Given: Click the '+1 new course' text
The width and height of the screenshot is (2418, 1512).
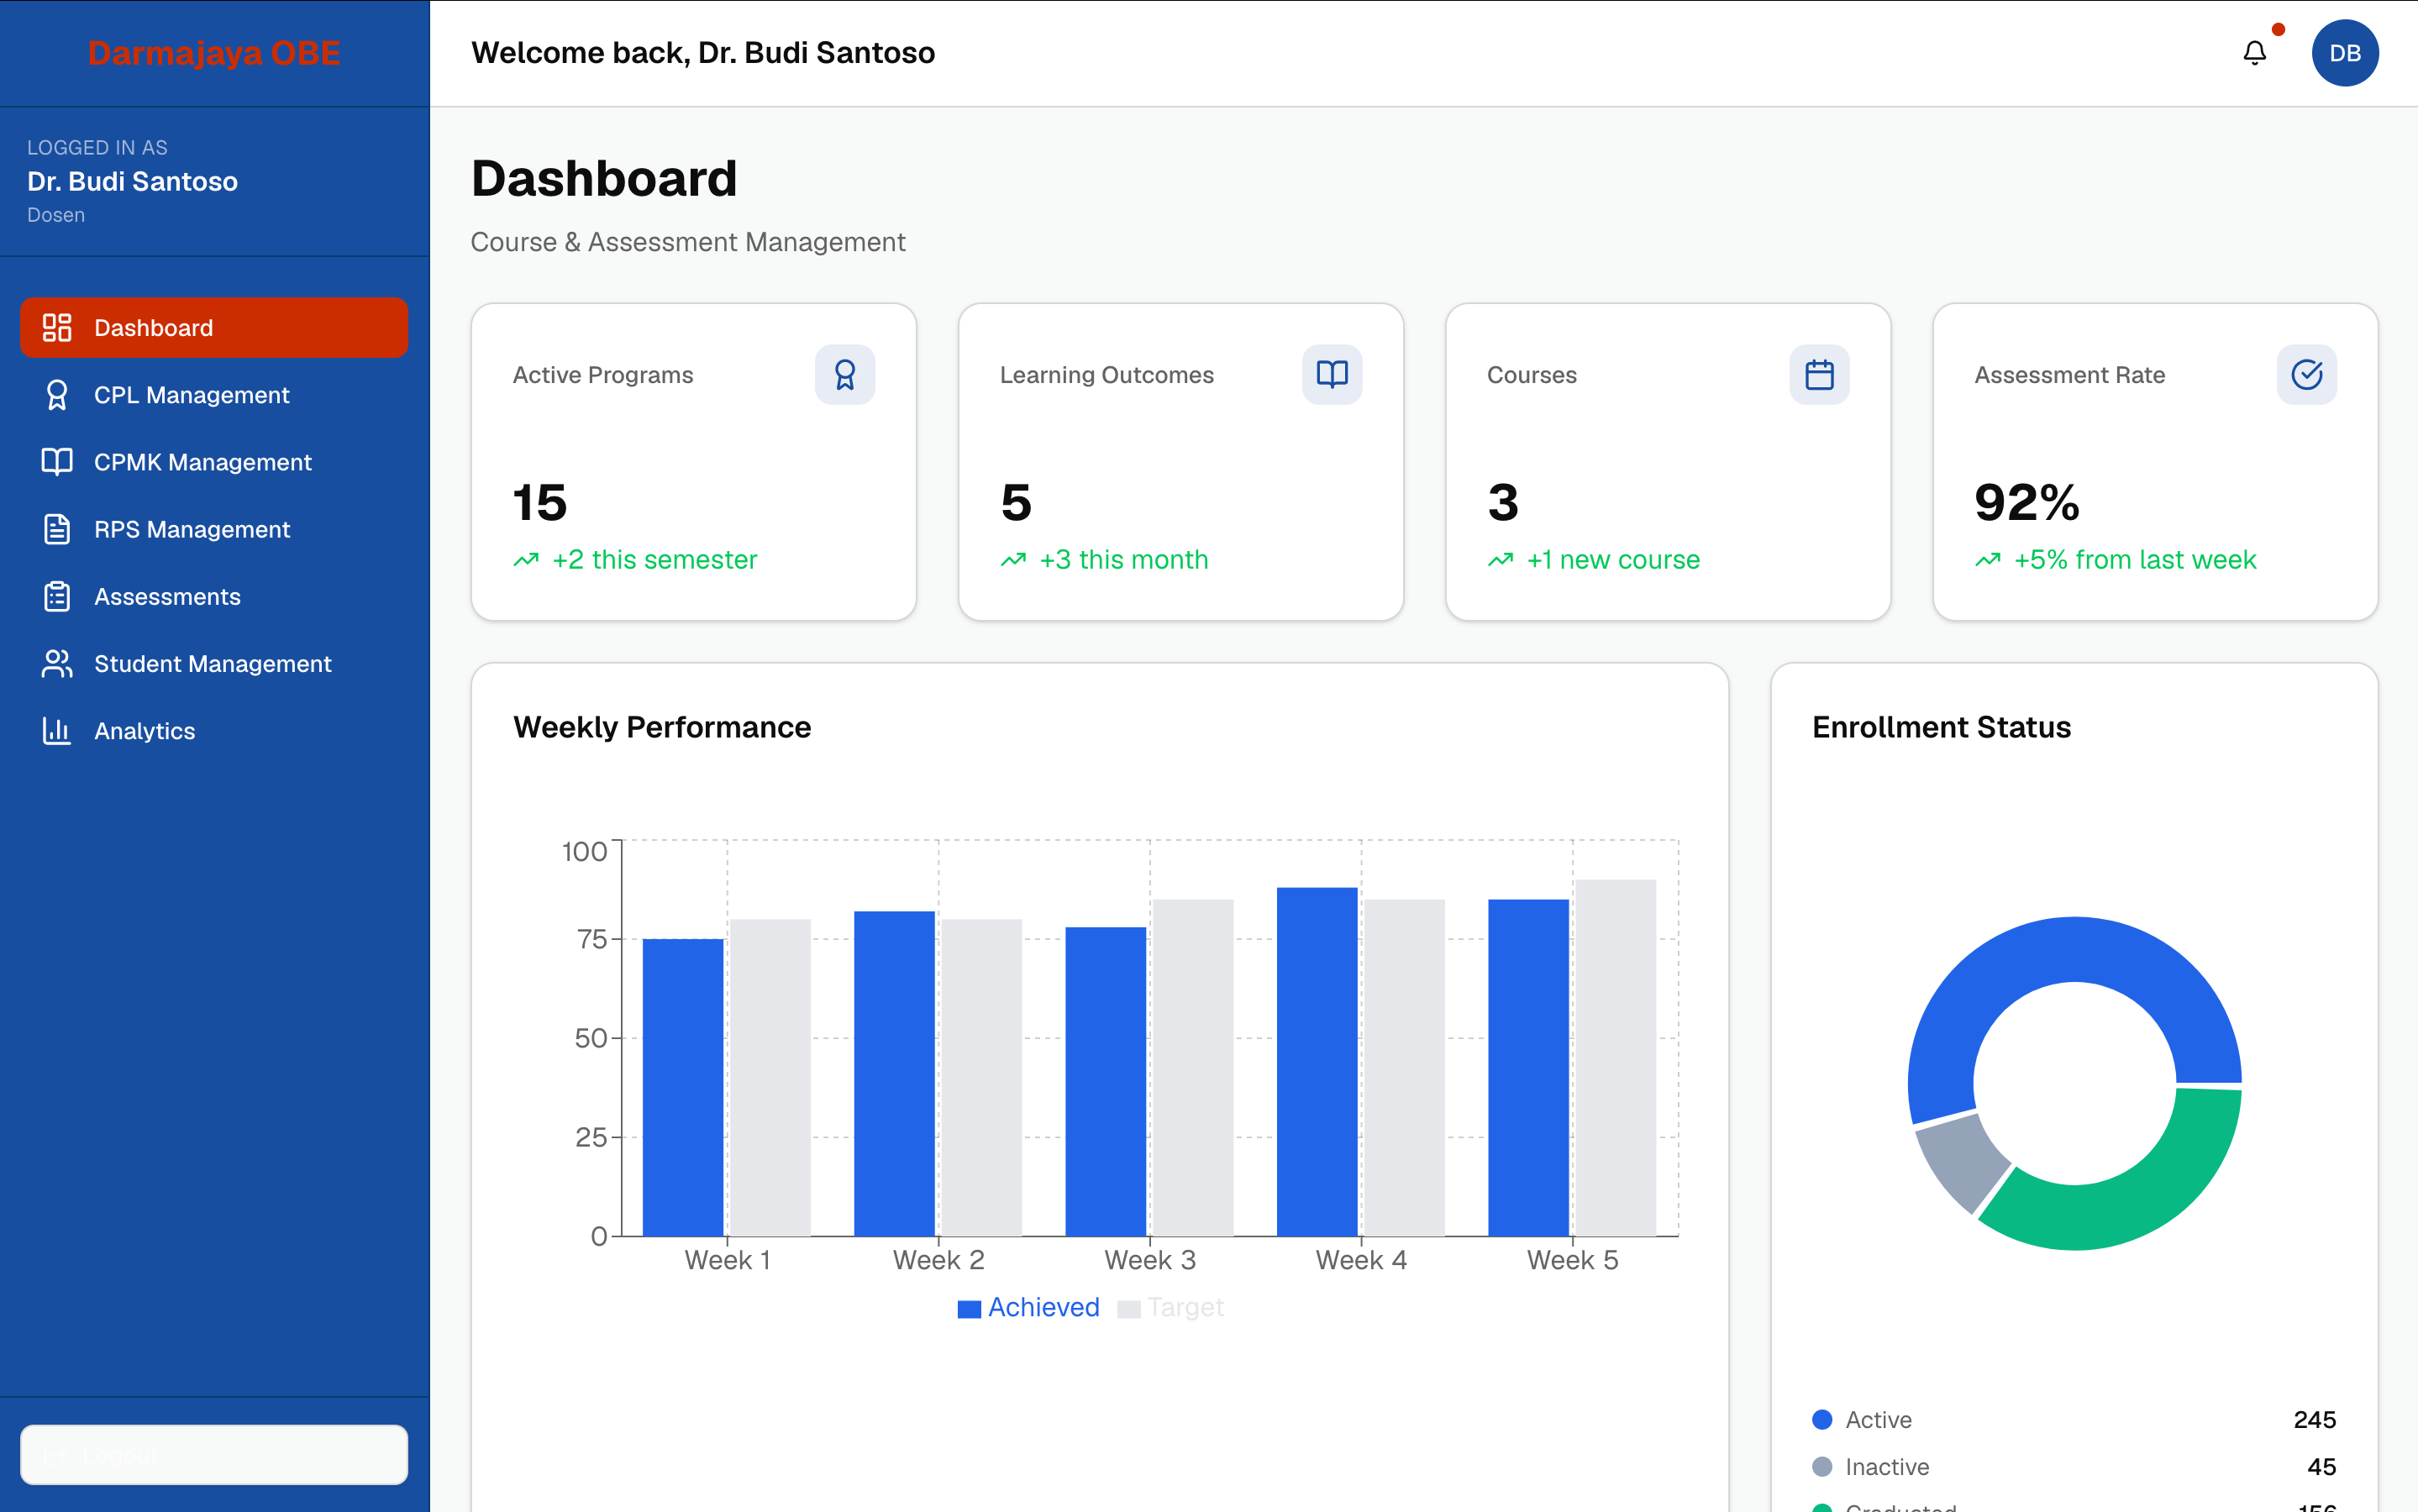Looking at the screenshot, I should point(1612,560).
